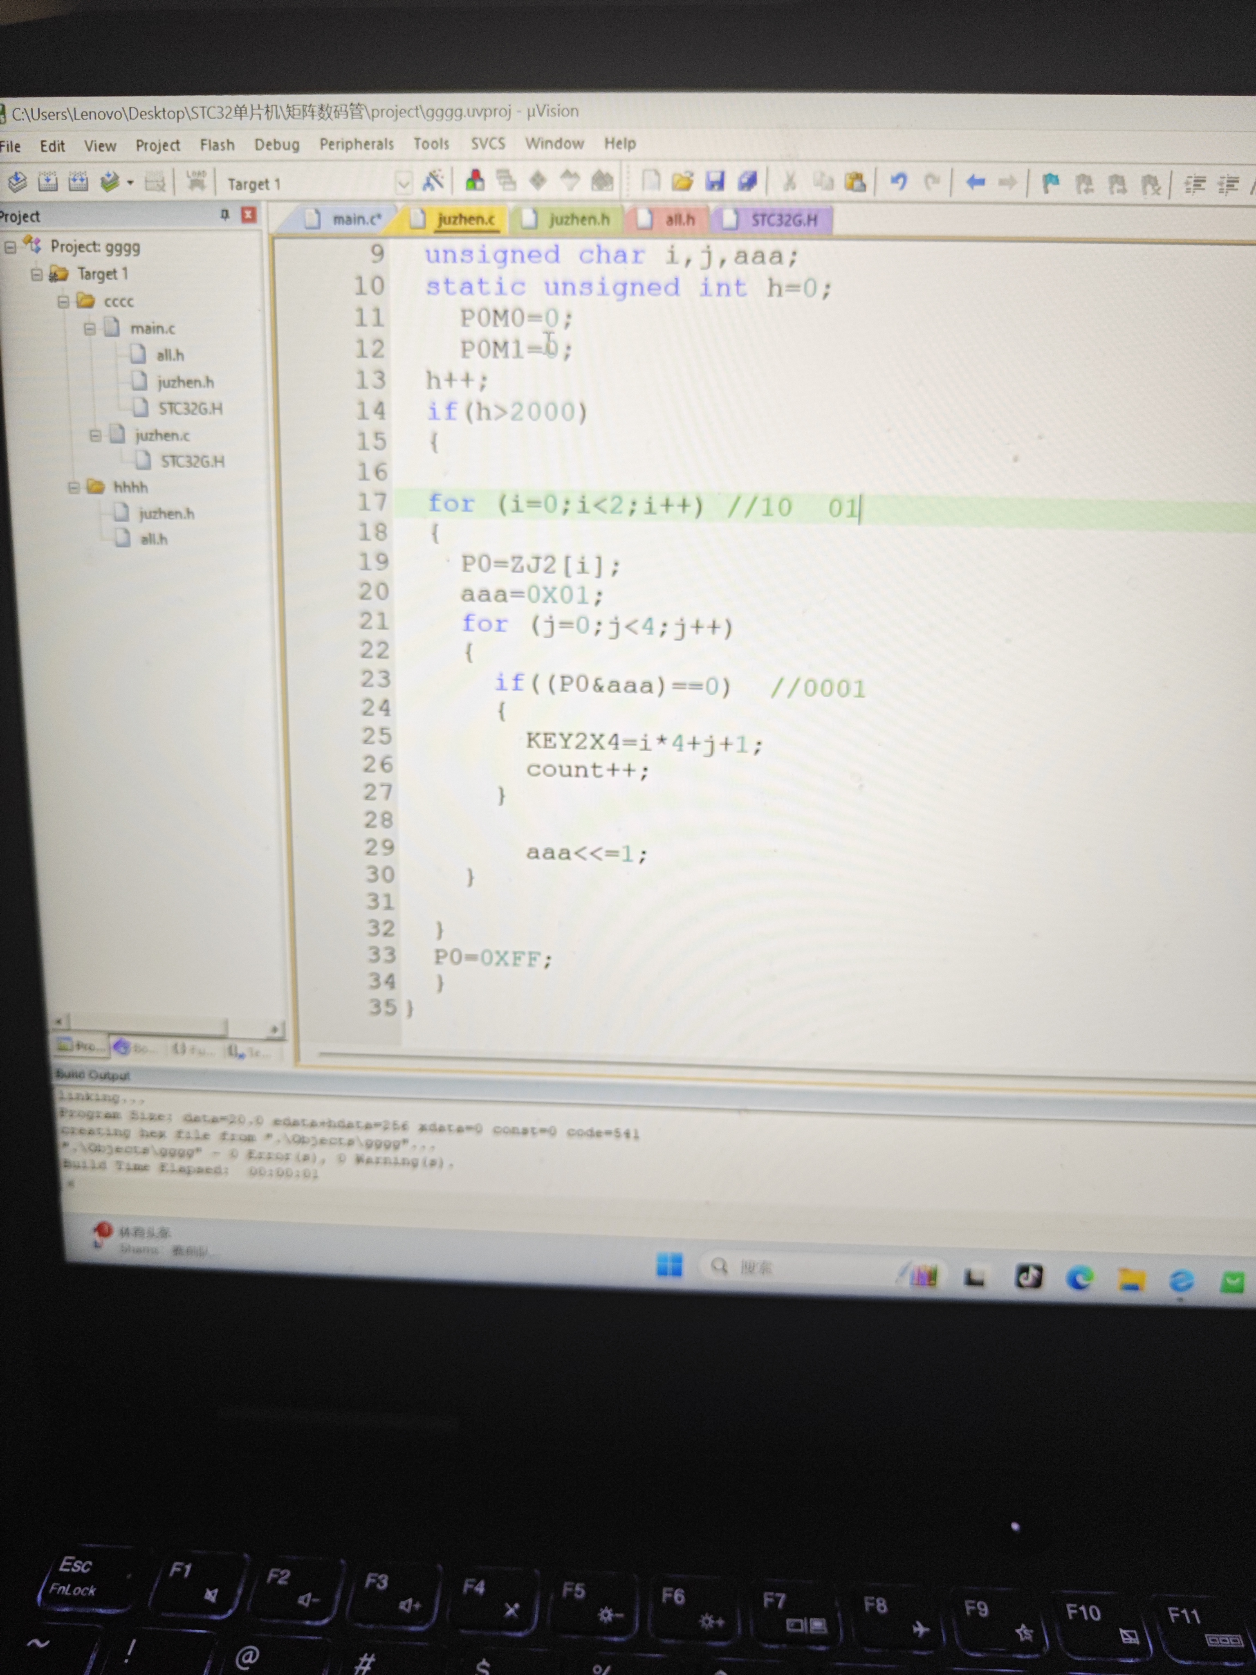Click the Save file floppy icon
Screen dimensions: 1256x1675
715,181
